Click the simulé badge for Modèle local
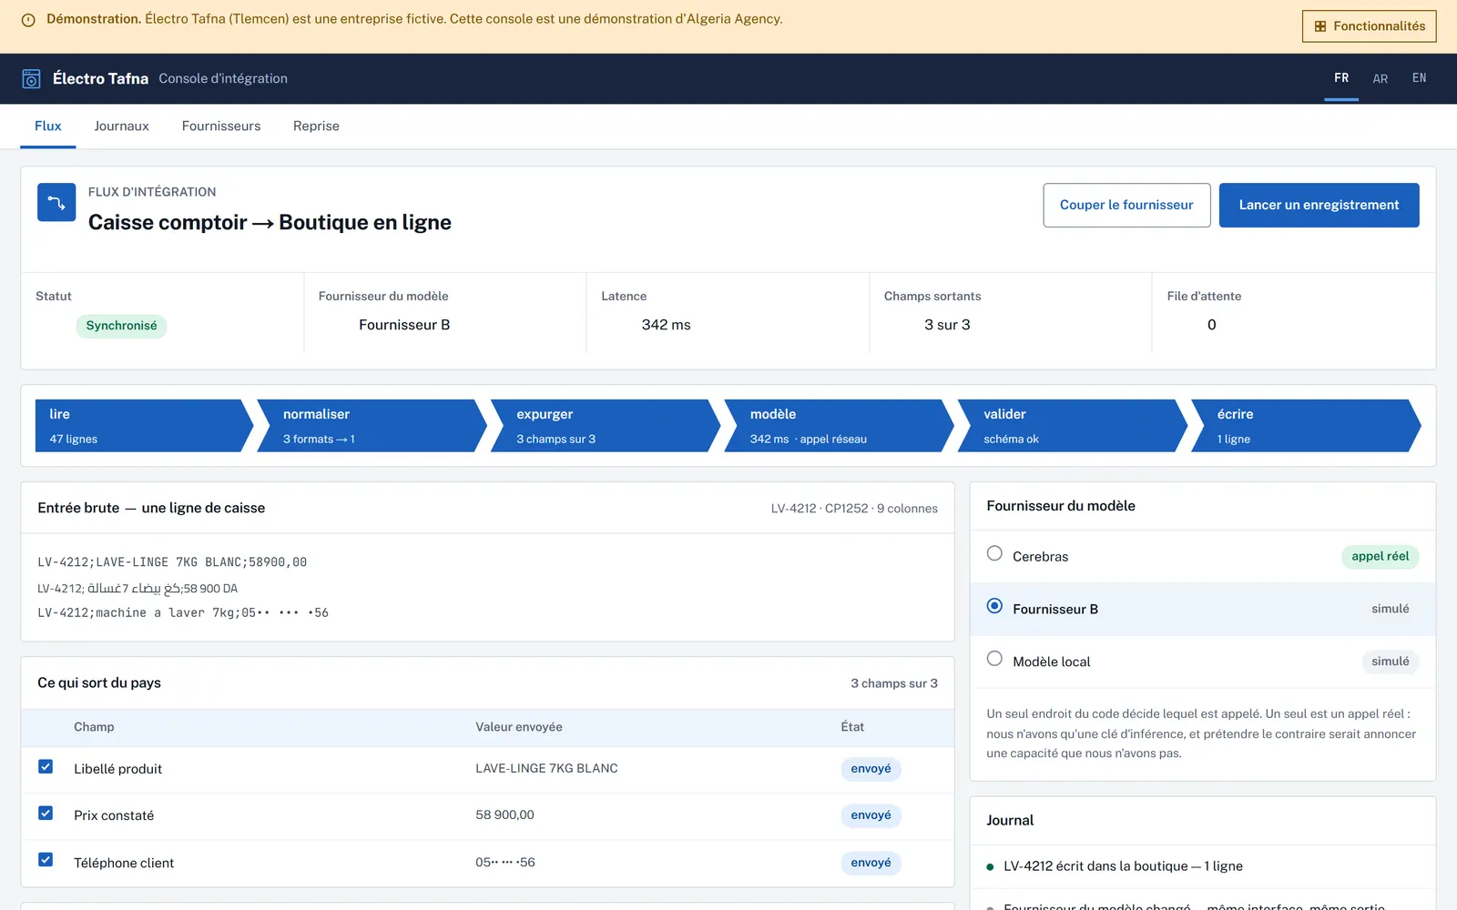Screen dimensions: 1457x910 pos(1390,662)
